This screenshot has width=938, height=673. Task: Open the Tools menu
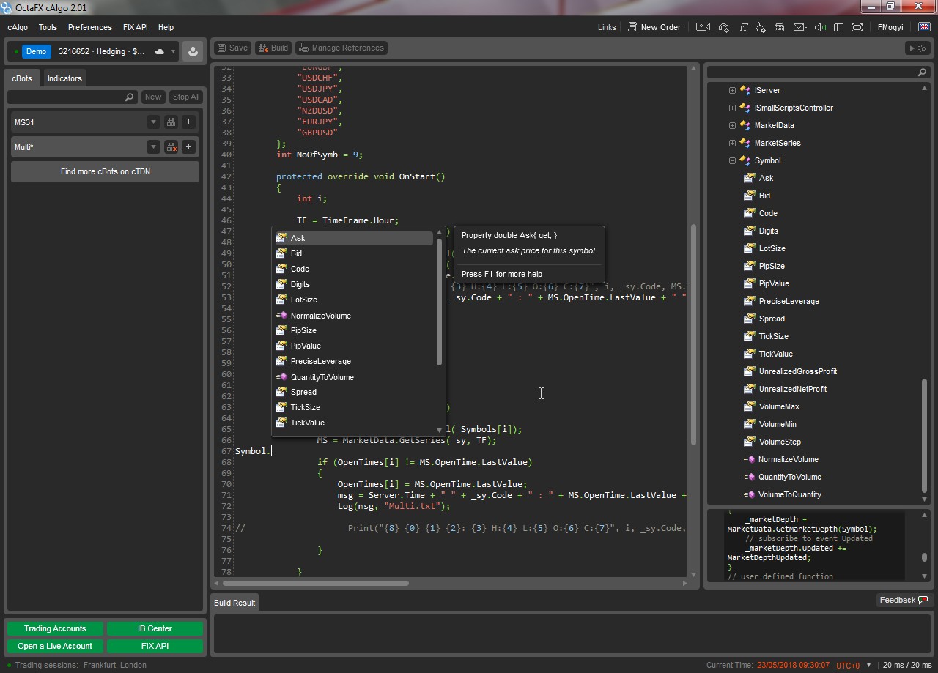click(x=48, y=27)
